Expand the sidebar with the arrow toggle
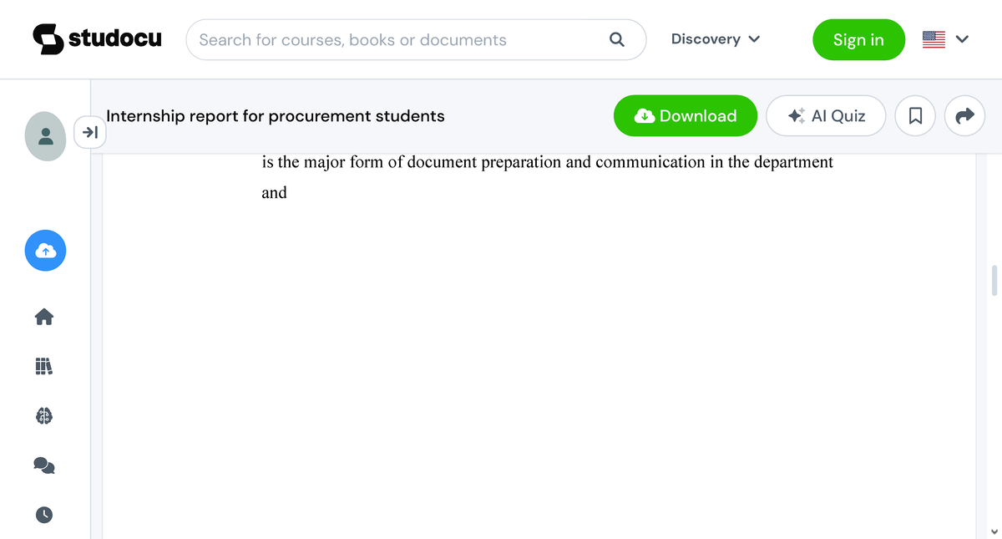 point(89,132)
